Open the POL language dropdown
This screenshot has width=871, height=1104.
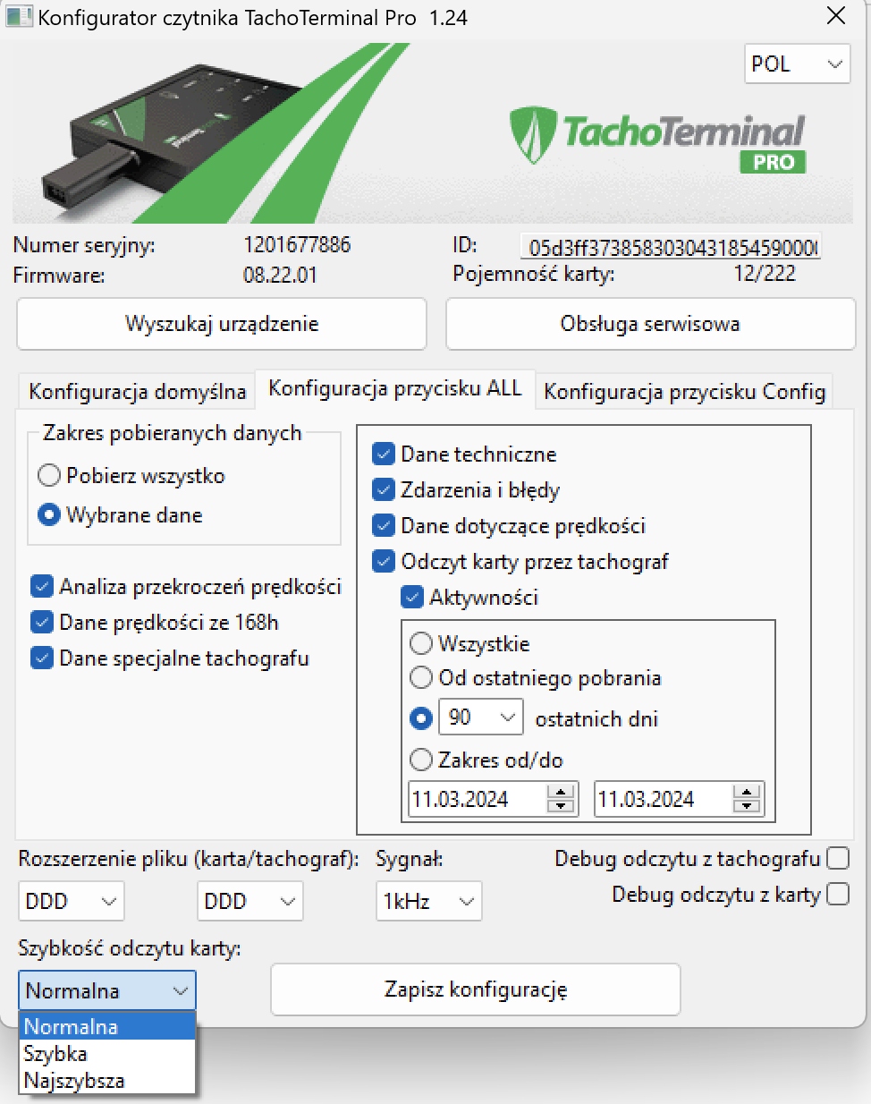tap(797, 64)
